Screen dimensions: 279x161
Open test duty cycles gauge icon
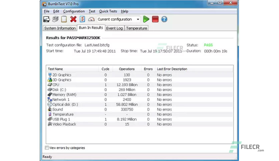91,19
